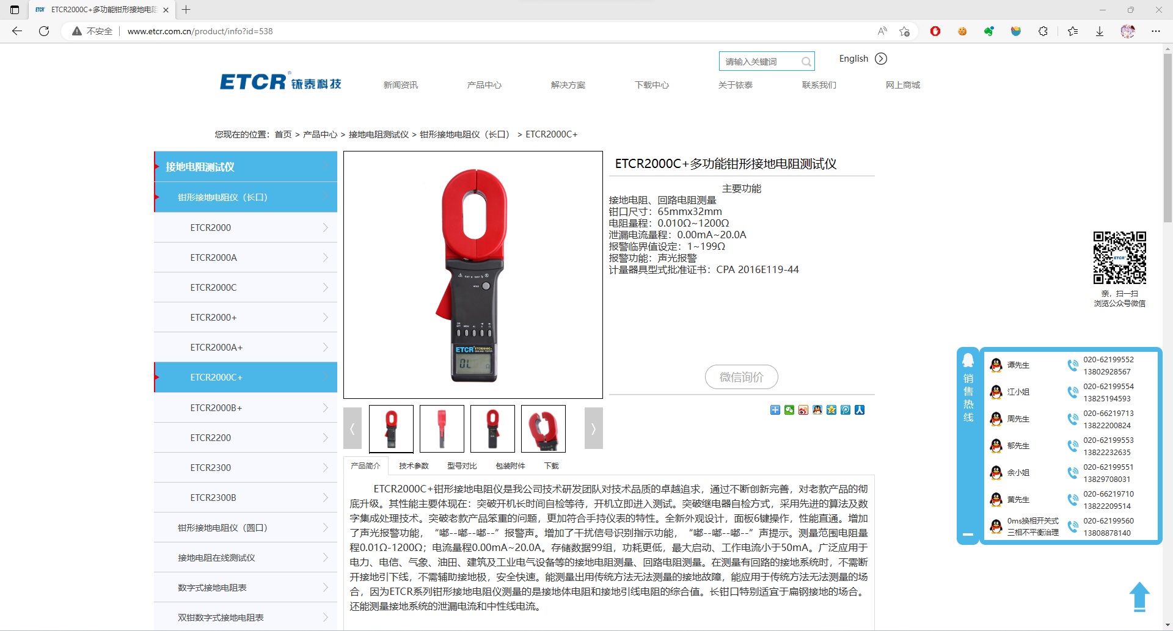Open 下载中心 navigation menu
Image resolution: width=1173 pixels, height=631 pixels.
[x=652, y=85]
